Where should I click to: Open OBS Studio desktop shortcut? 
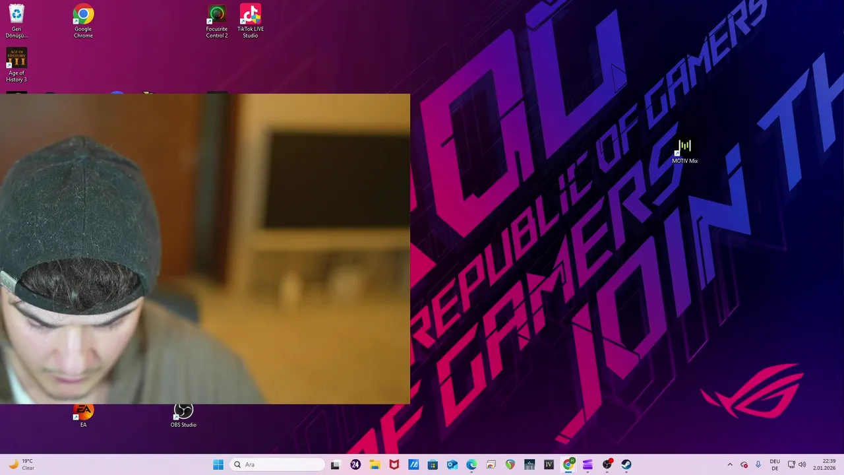[x=183, y=416]
